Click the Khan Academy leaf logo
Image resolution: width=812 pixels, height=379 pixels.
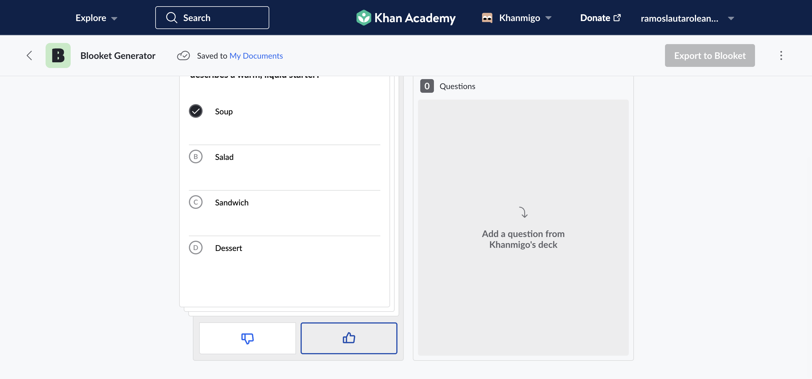click(x=364, y=18)
